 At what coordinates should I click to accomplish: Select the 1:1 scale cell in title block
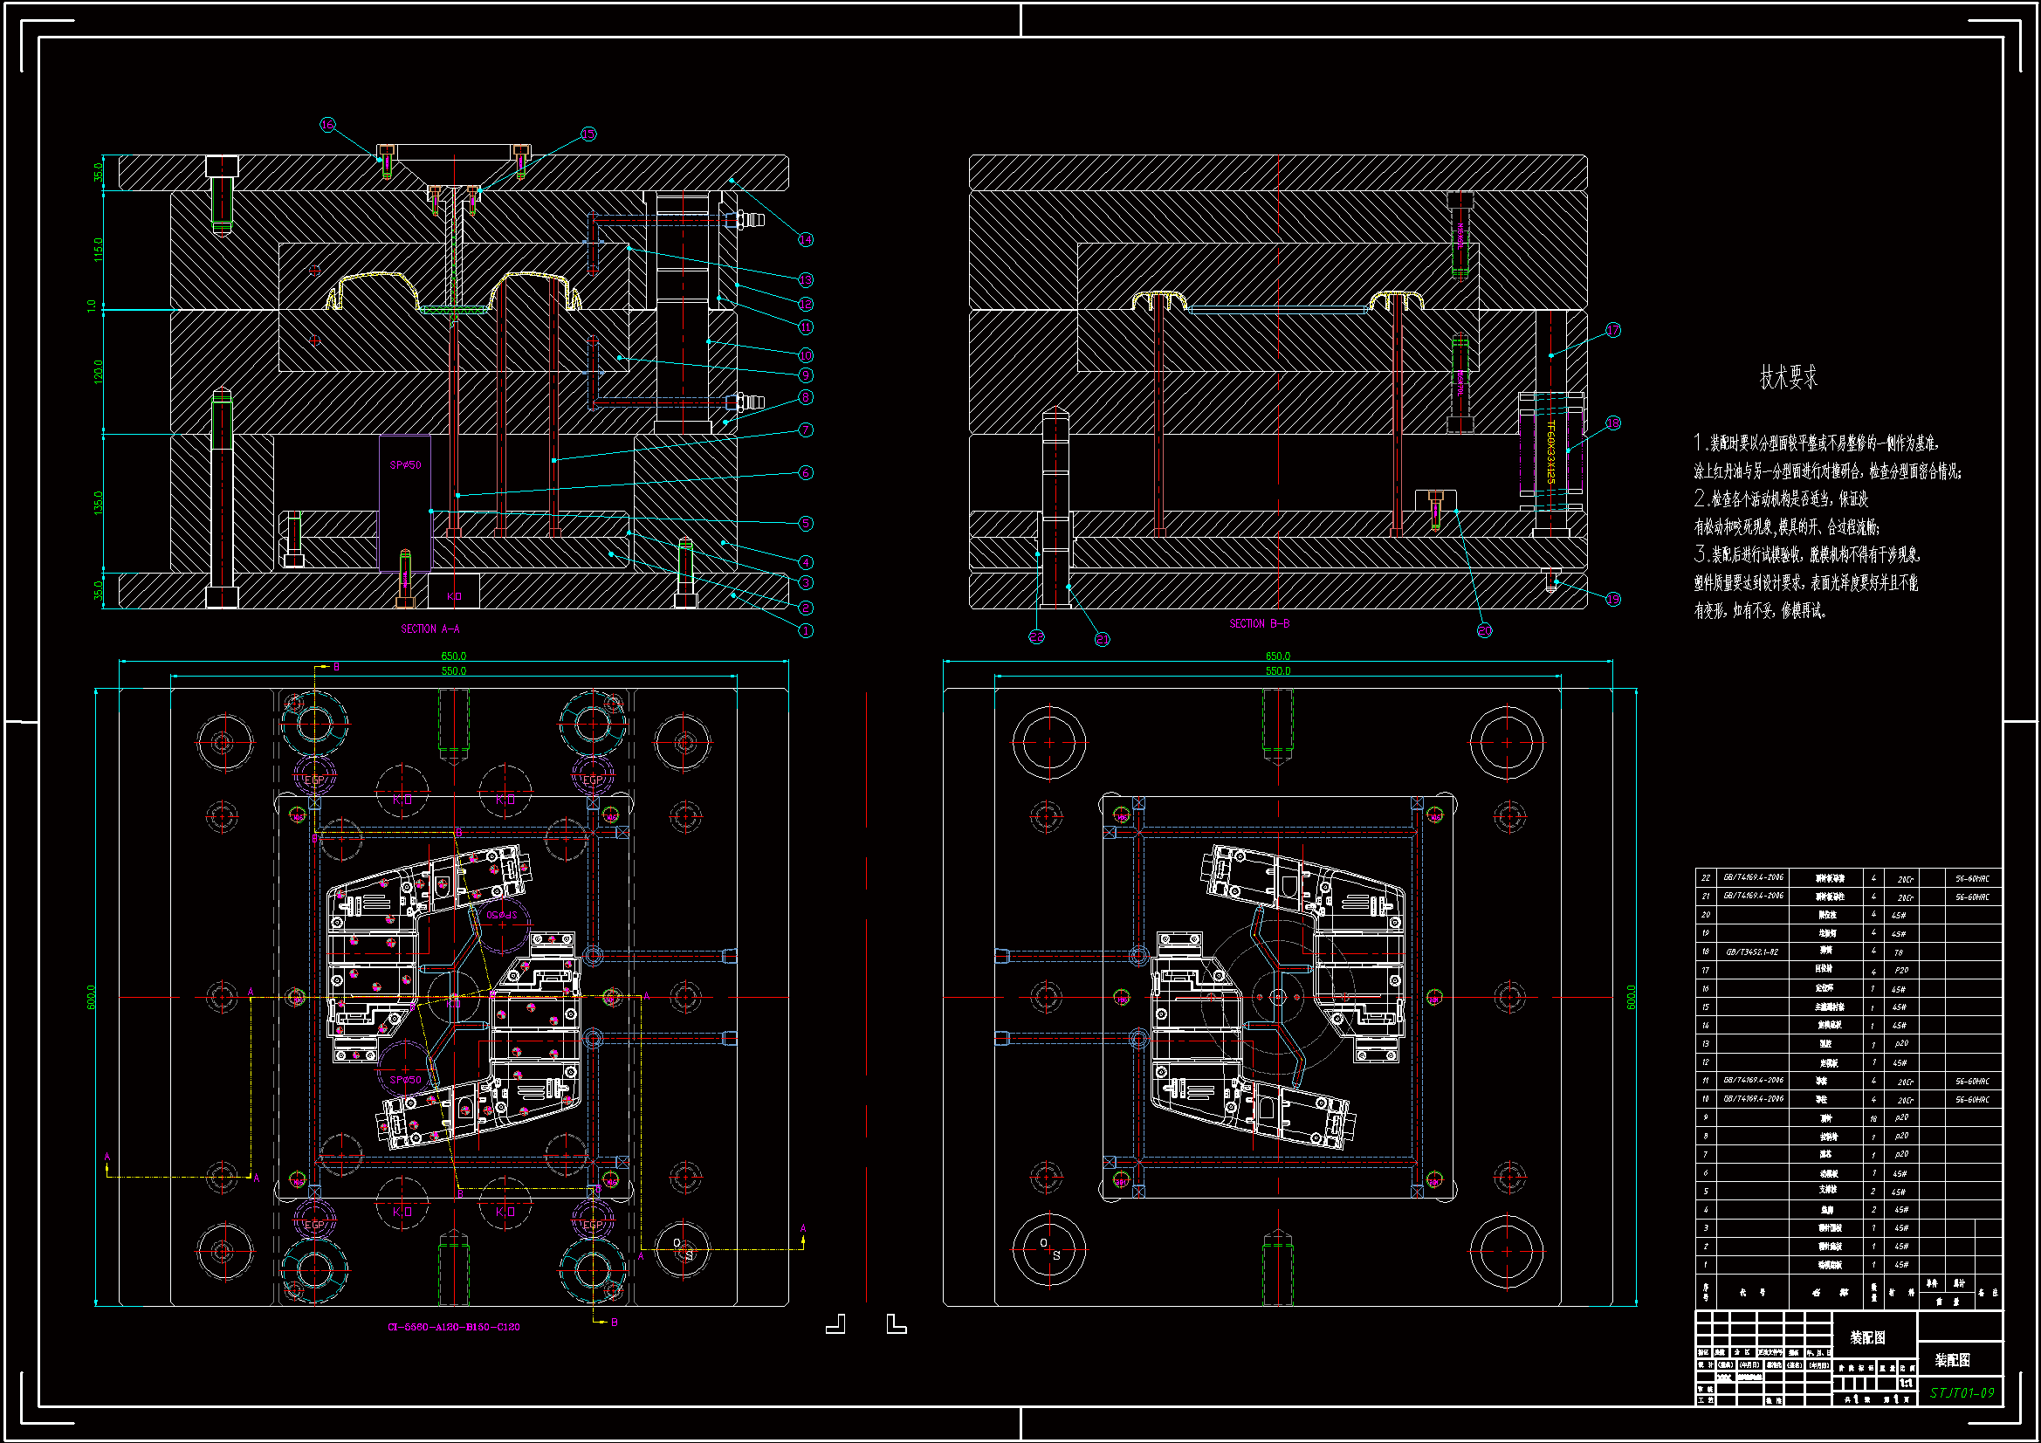pos(1906,1385)
